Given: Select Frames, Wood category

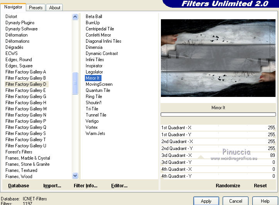Looking at the screenshot, I should click(19, 177).
